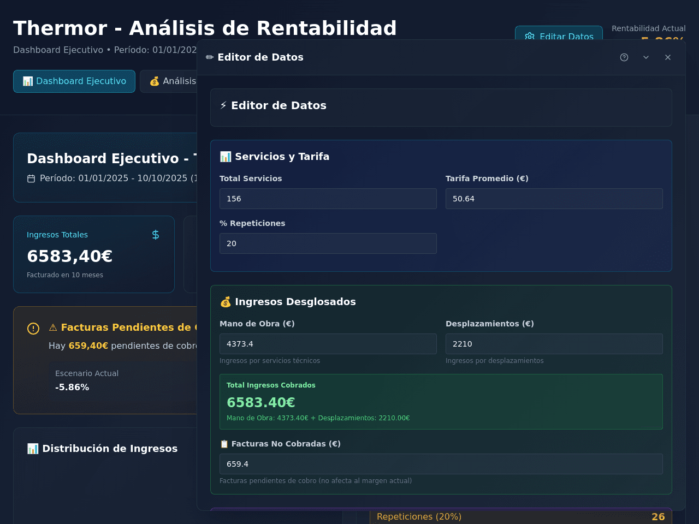Click the Facturado en 10 meses caption
Image resolution: width=699 pixels, height=524 pixels.
[65, 275]
